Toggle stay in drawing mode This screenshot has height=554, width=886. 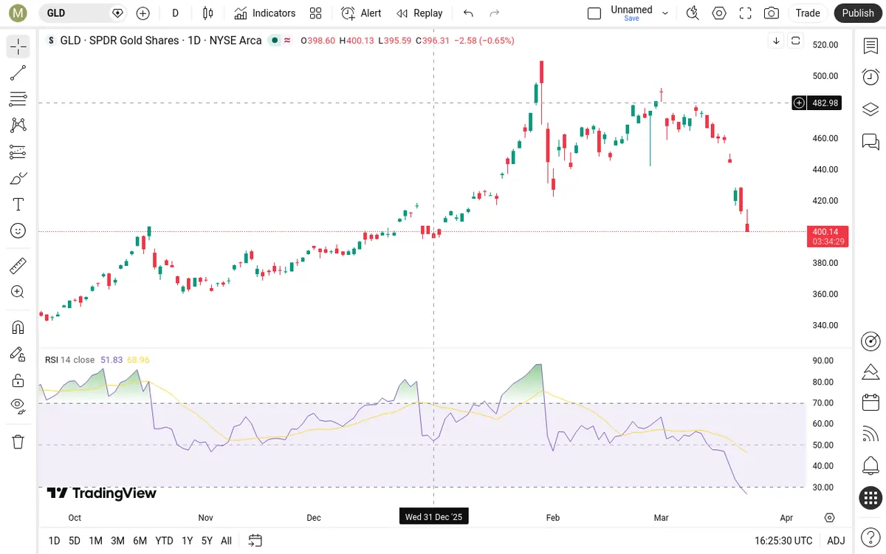pos(18,354)
